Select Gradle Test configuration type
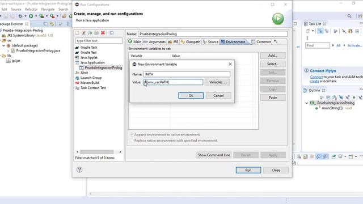 click(x=88, y=53)
